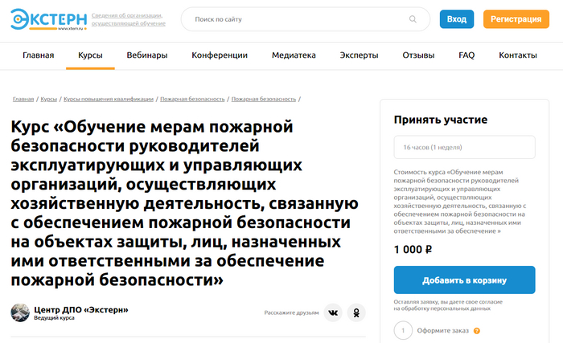Click the step 1 circle icon
This screenshot has width=563, height=343.
tap(405, 330)
